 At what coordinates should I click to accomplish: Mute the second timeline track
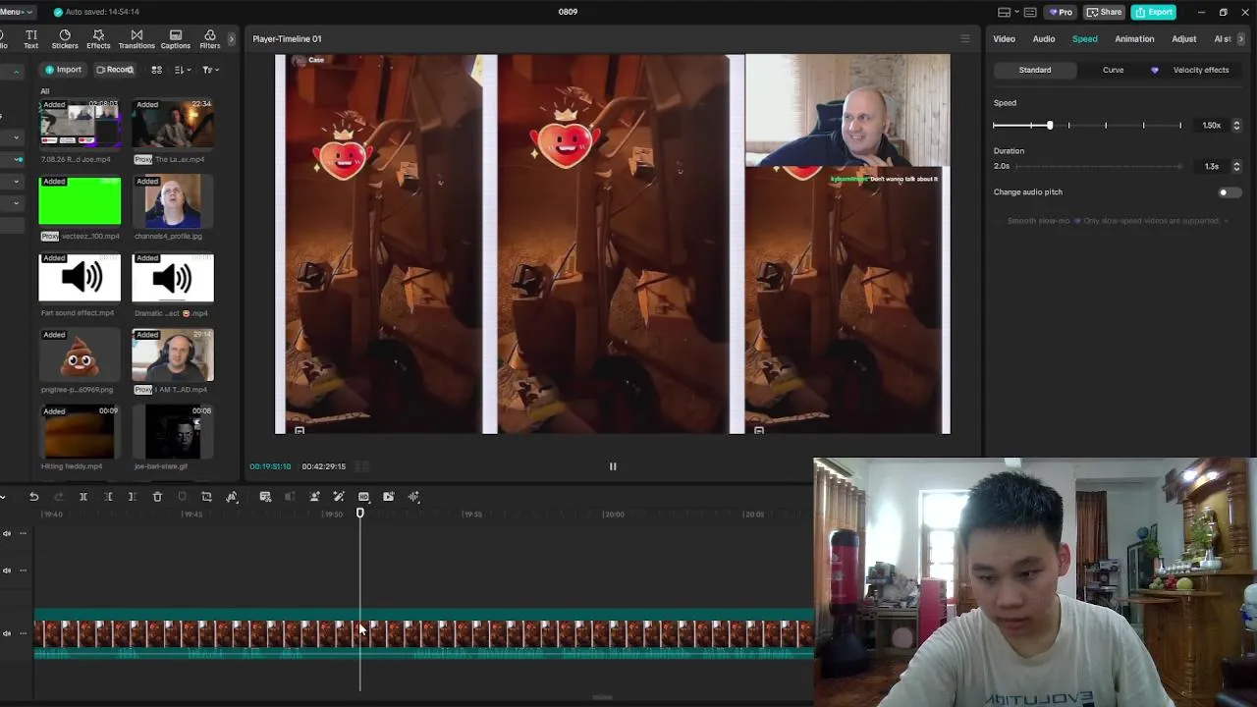point(7,571)
